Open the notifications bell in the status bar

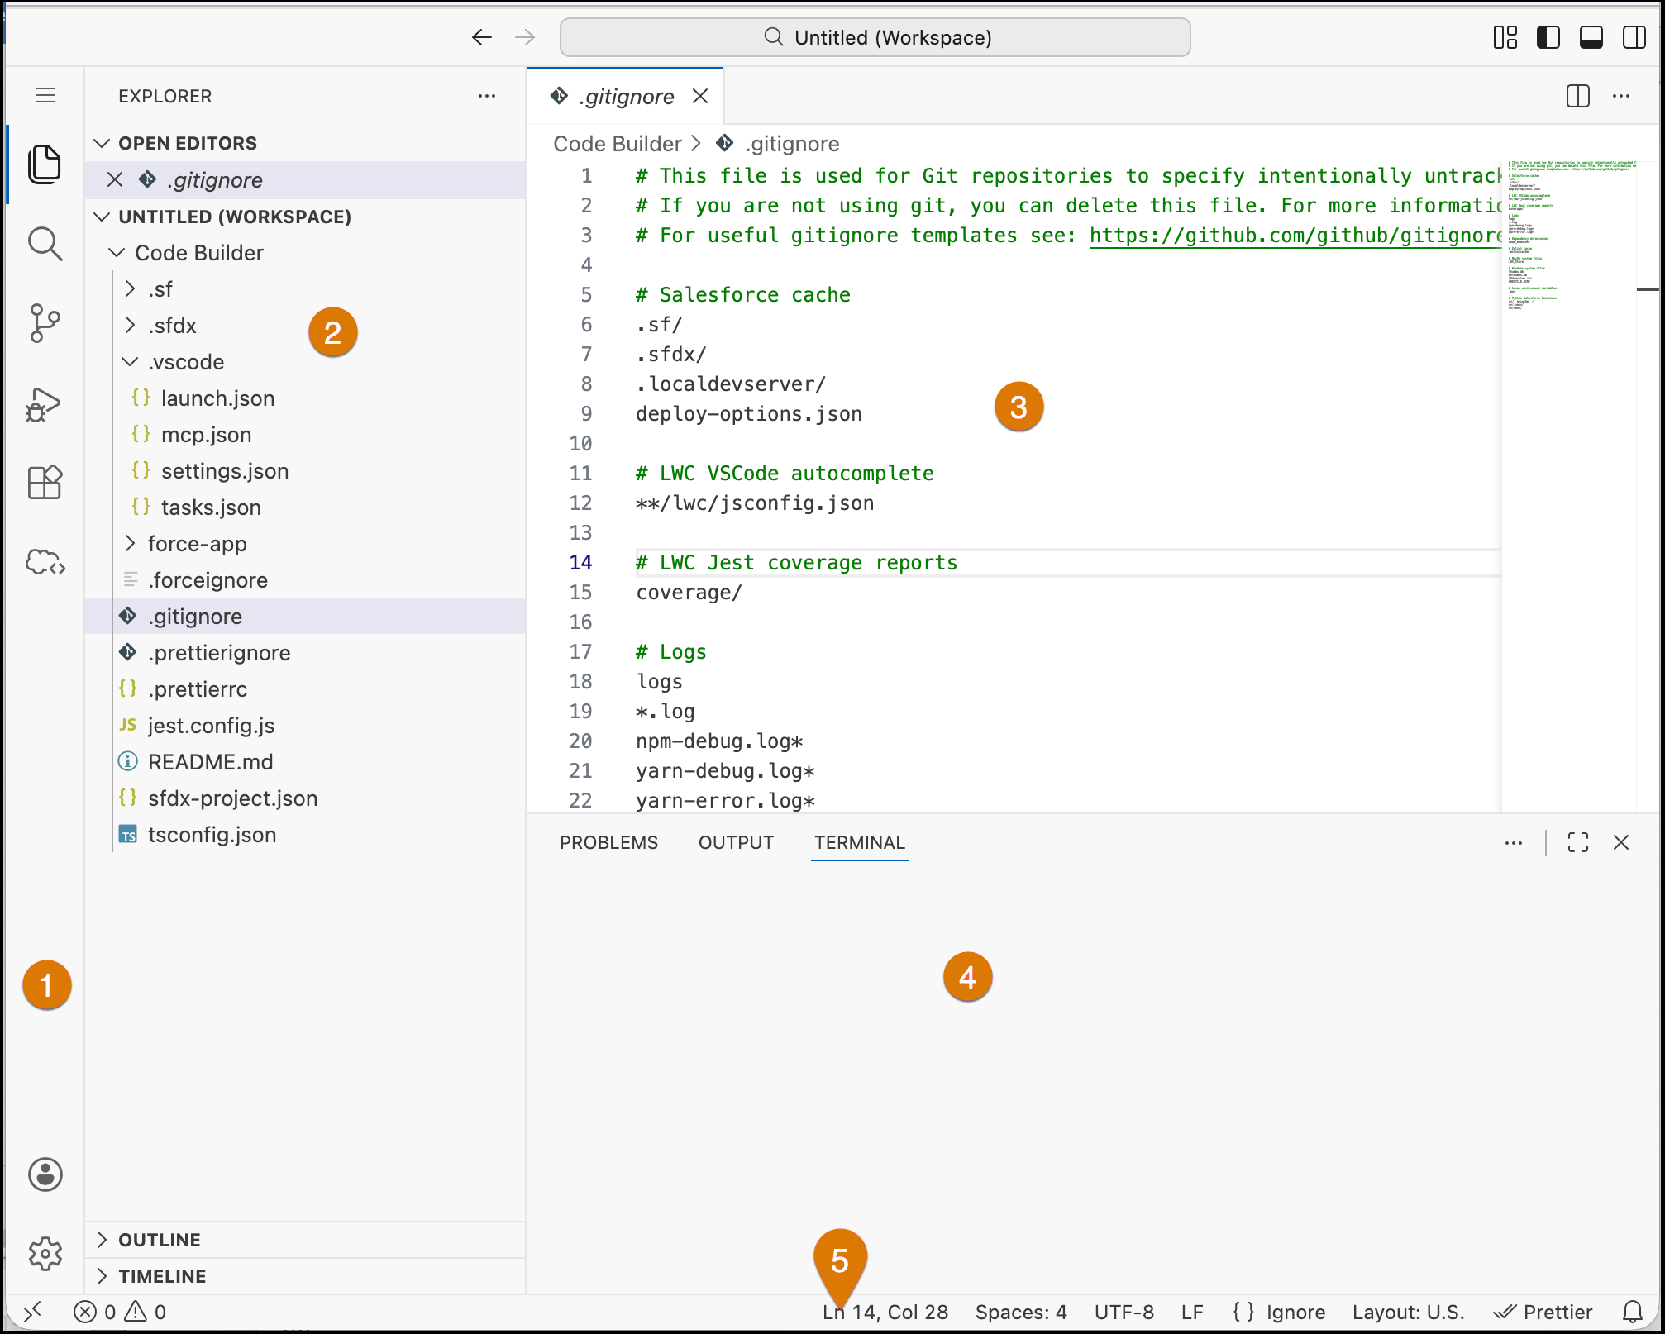[x=1632, y=1312]
